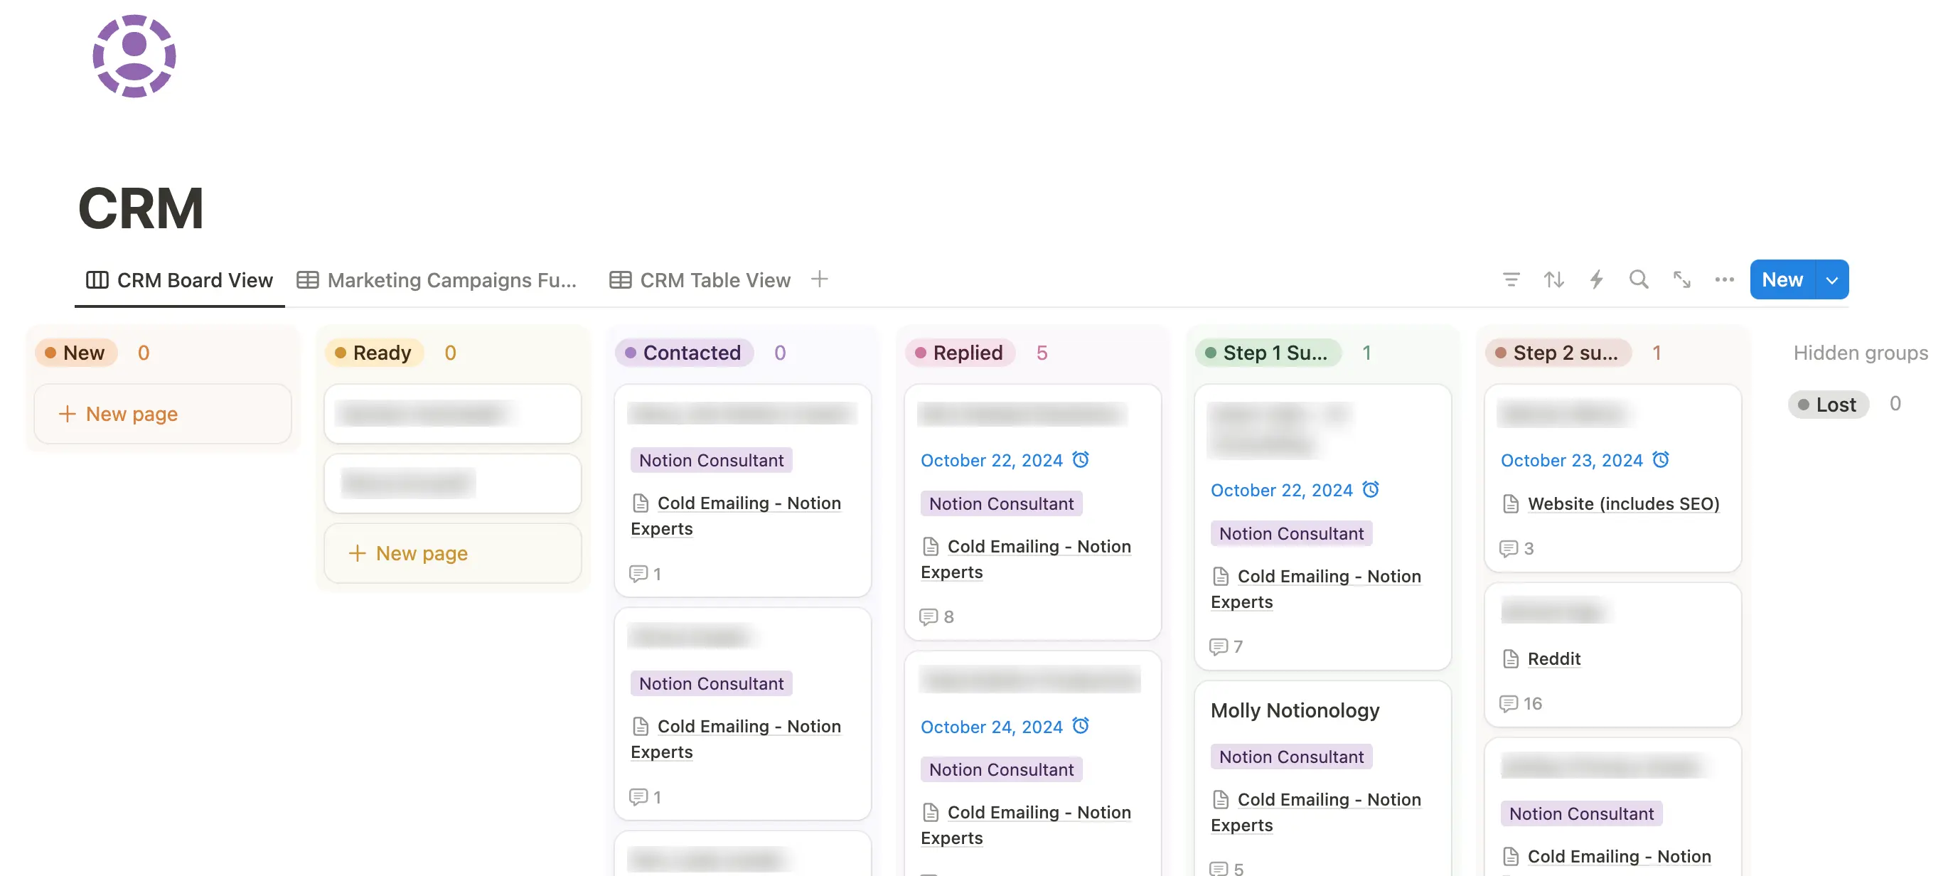This screenshot has width=1948, height=876.
Task: Open the more options ellipsis menu
Action: [x=1724, y=279]
